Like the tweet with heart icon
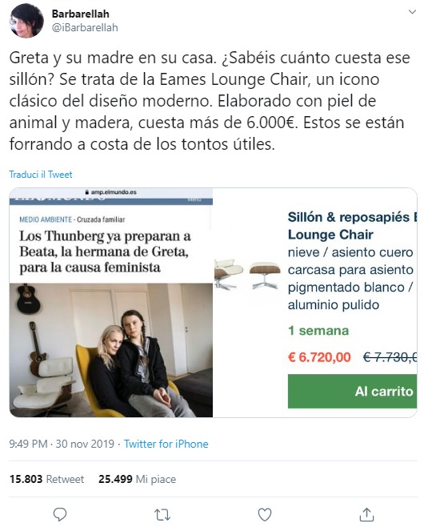 (x=265, y=514)
